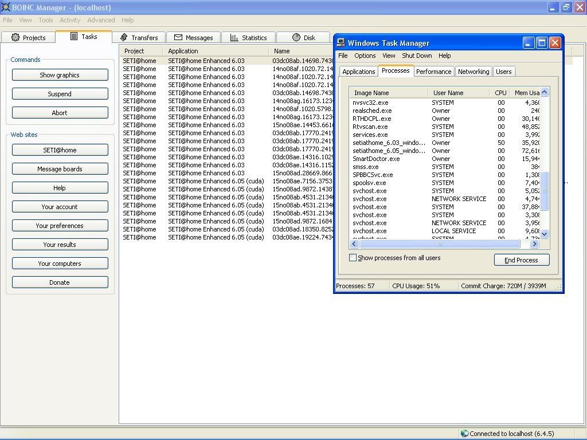The image size is (587, 440).
Task: Switch to Task Manager Users tab
Action: tap(503, 72)
